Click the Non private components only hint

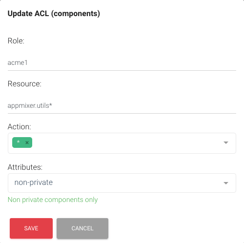click(53, 200)
